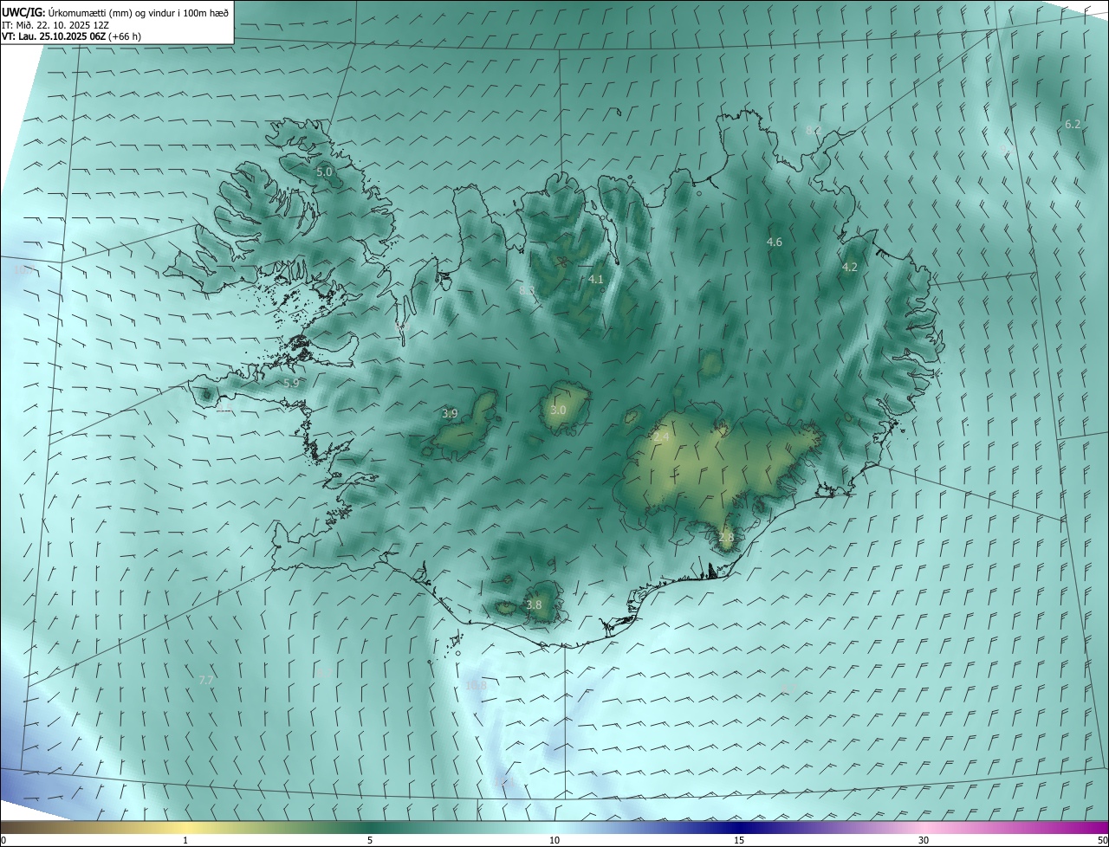Viewport: 1109px width, 847px height.
Task: Click the 3.8 value label
Action: point(534,605)
